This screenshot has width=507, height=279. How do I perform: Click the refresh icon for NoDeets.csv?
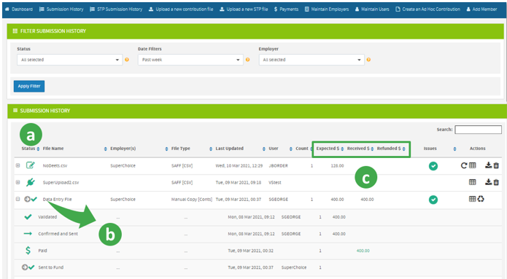464,165
